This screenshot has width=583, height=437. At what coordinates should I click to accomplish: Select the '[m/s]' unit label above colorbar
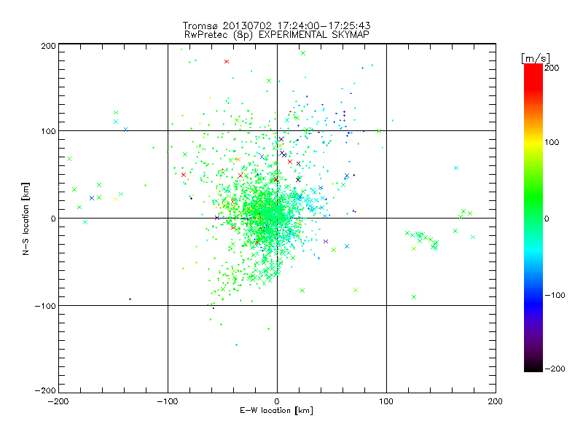coord(535,58)
